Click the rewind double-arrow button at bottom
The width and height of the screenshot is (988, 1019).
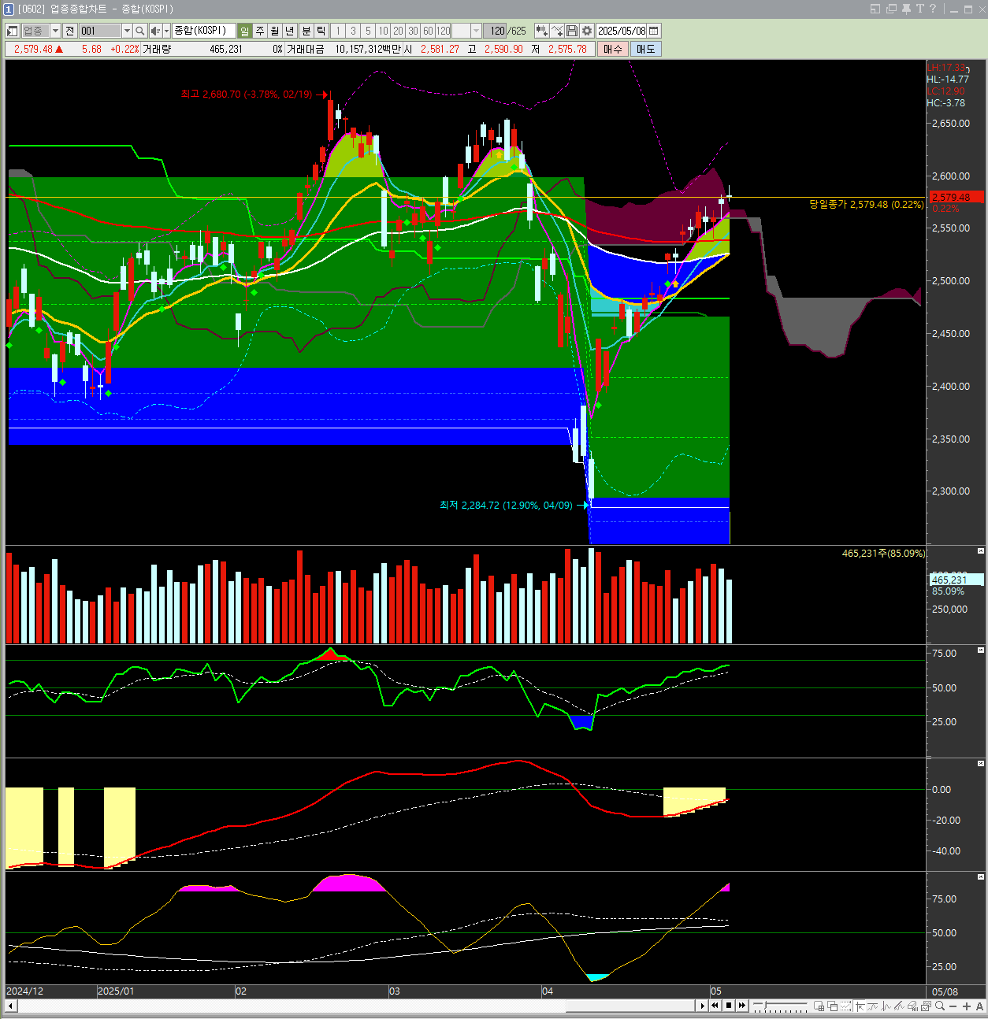tap(715, 1006)
